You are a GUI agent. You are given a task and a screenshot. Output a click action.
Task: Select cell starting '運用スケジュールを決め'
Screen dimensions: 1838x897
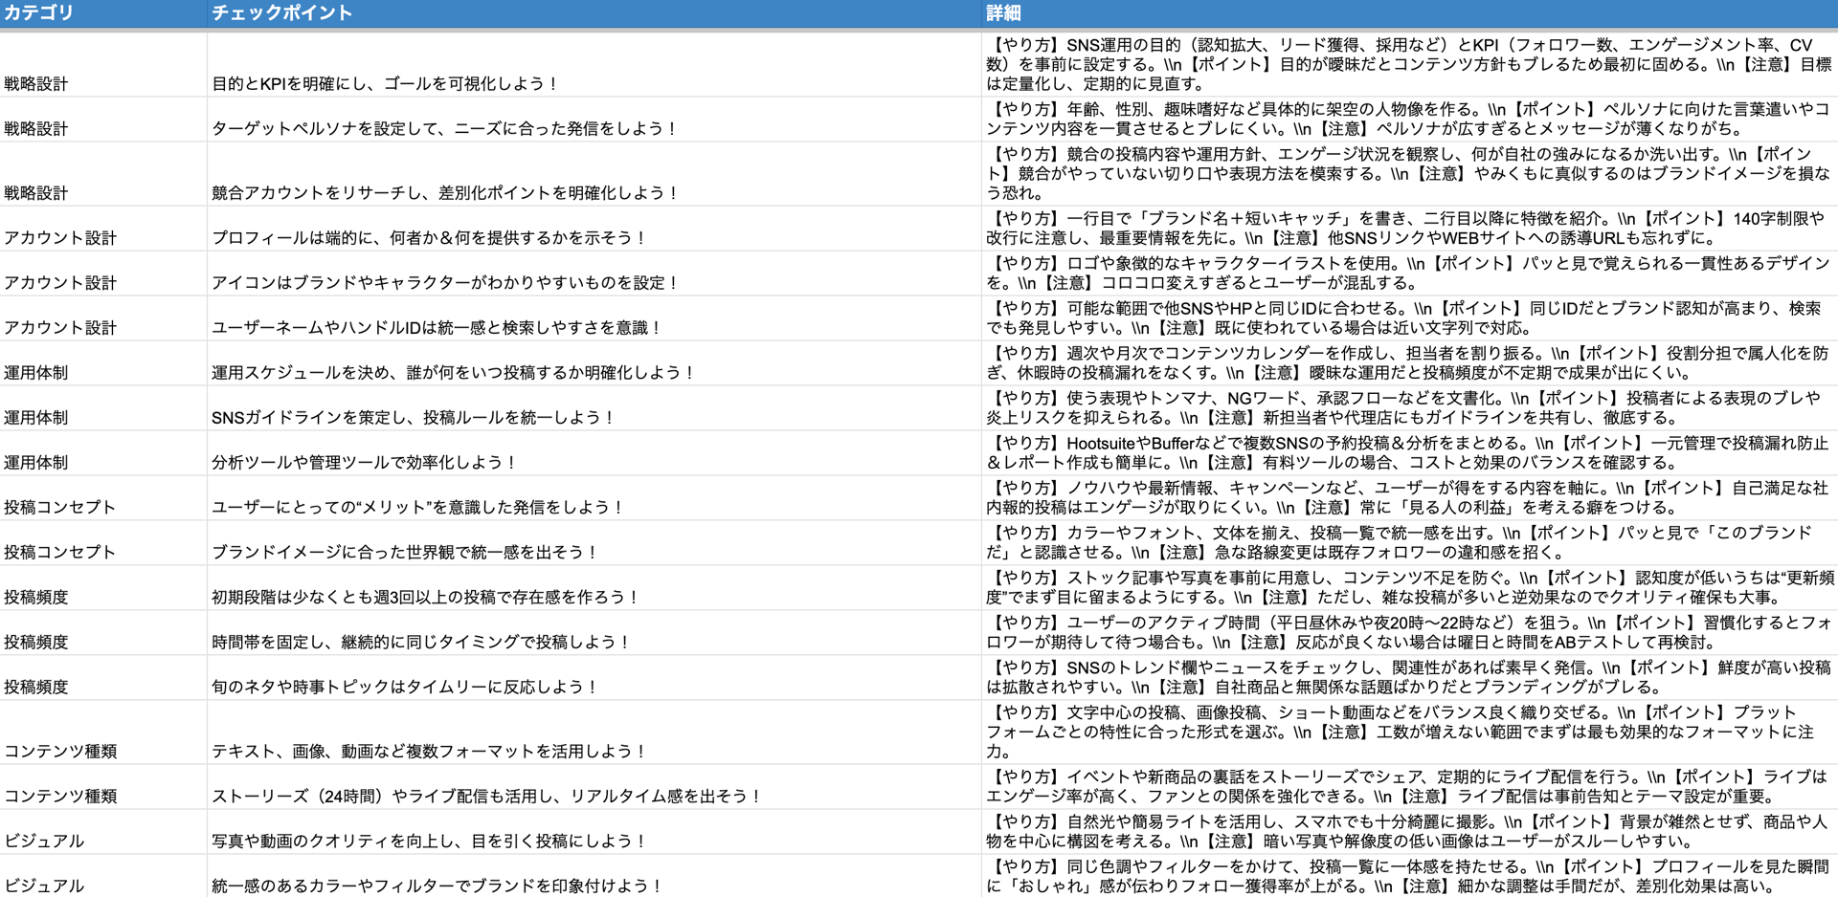[x=594, y=363]
